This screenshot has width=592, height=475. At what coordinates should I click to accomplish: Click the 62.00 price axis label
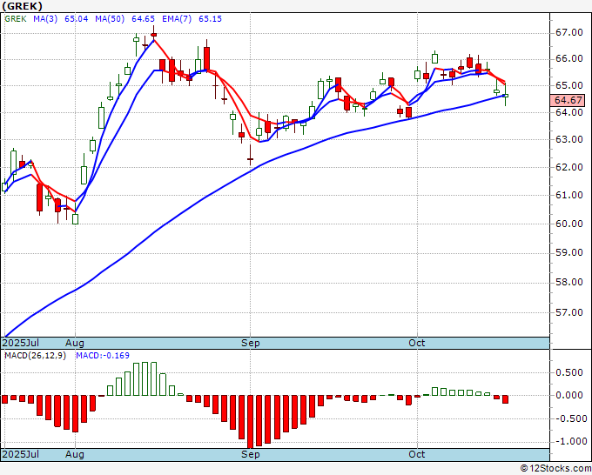[569, 167]
